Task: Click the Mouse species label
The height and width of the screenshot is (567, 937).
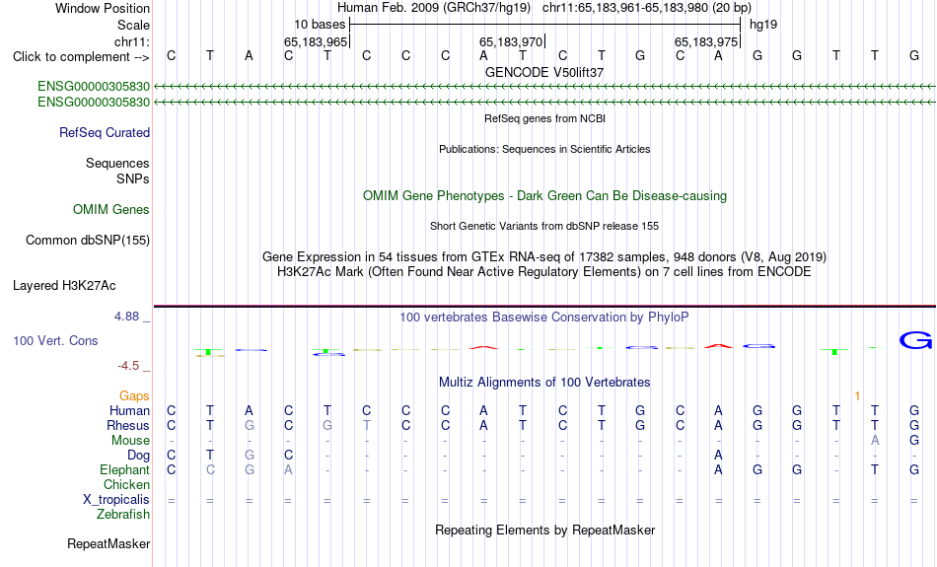Action: [x=130, y=441]
